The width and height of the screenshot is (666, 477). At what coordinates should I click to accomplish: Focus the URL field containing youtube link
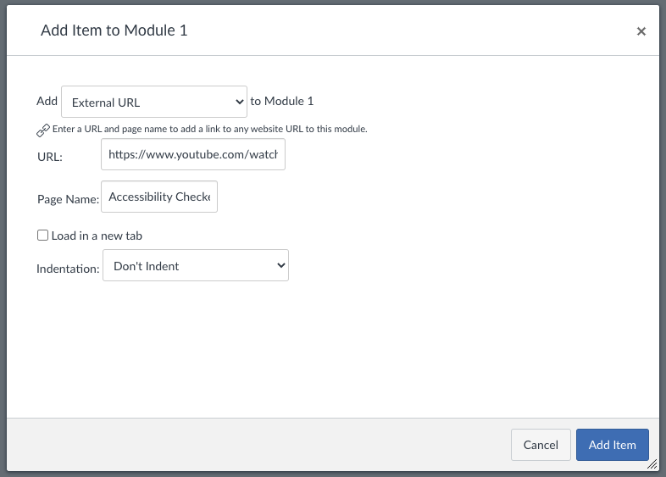193,154
